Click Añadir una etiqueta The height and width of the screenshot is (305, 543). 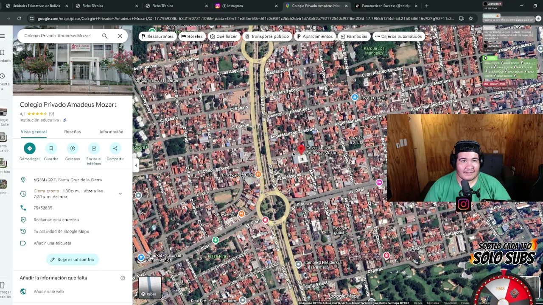[x=53, y=243]
